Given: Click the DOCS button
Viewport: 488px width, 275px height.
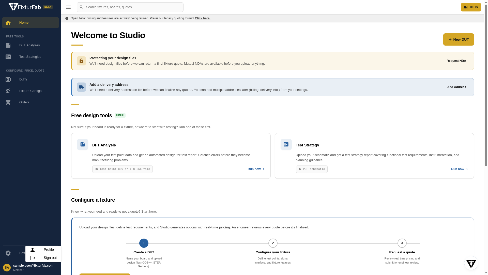Looking at the screenshot, I should [x=471, y=7].
